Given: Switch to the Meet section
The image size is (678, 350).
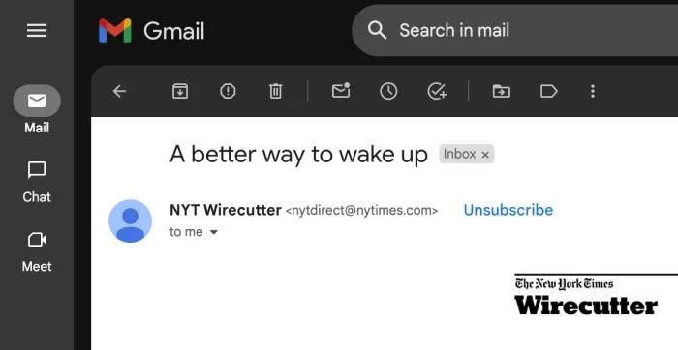Looking at the screenshot, I should (37, 252).
